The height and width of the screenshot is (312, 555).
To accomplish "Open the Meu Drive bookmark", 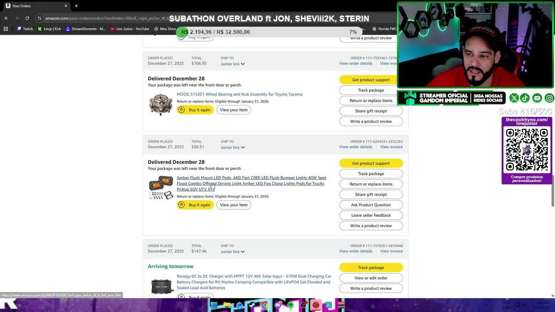I will pos(165,29).
